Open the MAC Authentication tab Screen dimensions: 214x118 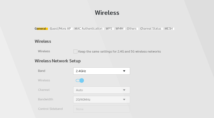tap(88, 29)
